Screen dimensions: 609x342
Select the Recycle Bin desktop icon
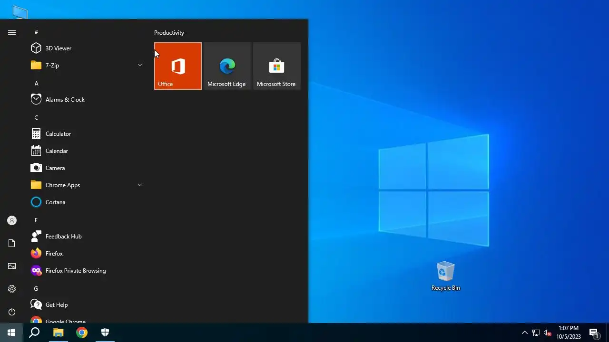(x=446, y=276)
